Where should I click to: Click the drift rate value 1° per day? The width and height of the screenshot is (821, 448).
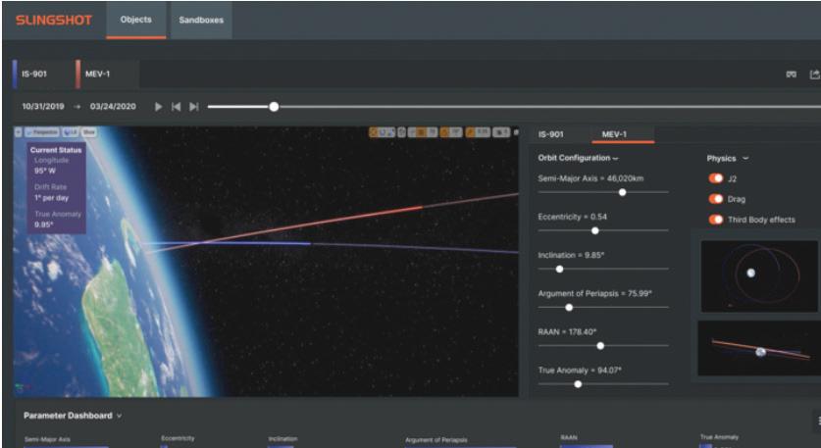(x=51, y=198)
